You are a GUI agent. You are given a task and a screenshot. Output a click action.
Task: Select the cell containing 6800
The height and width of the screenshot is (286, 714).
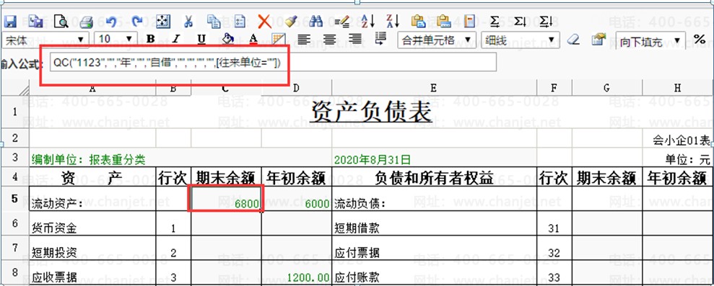point(226,198)
